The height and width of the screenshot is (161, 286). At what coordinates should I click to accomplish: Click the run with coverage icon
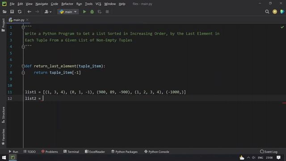tap(100, 12)
